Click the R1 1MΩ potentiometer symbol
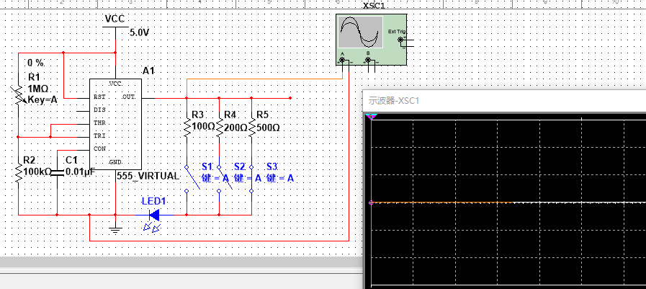 (19, 95)
